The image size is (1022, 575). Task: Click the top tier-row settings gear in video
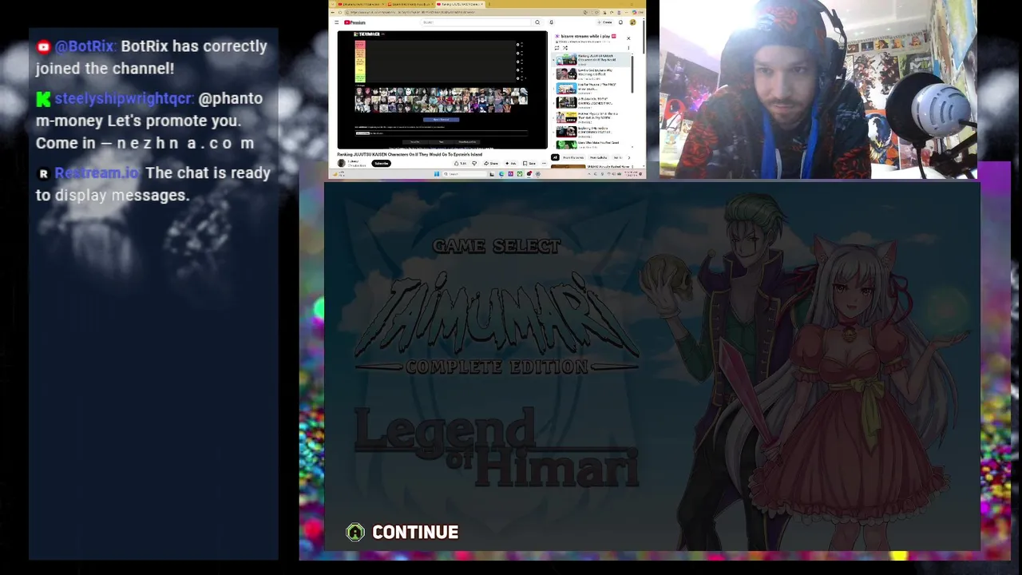pyautogui.click(x=517, y=45)
